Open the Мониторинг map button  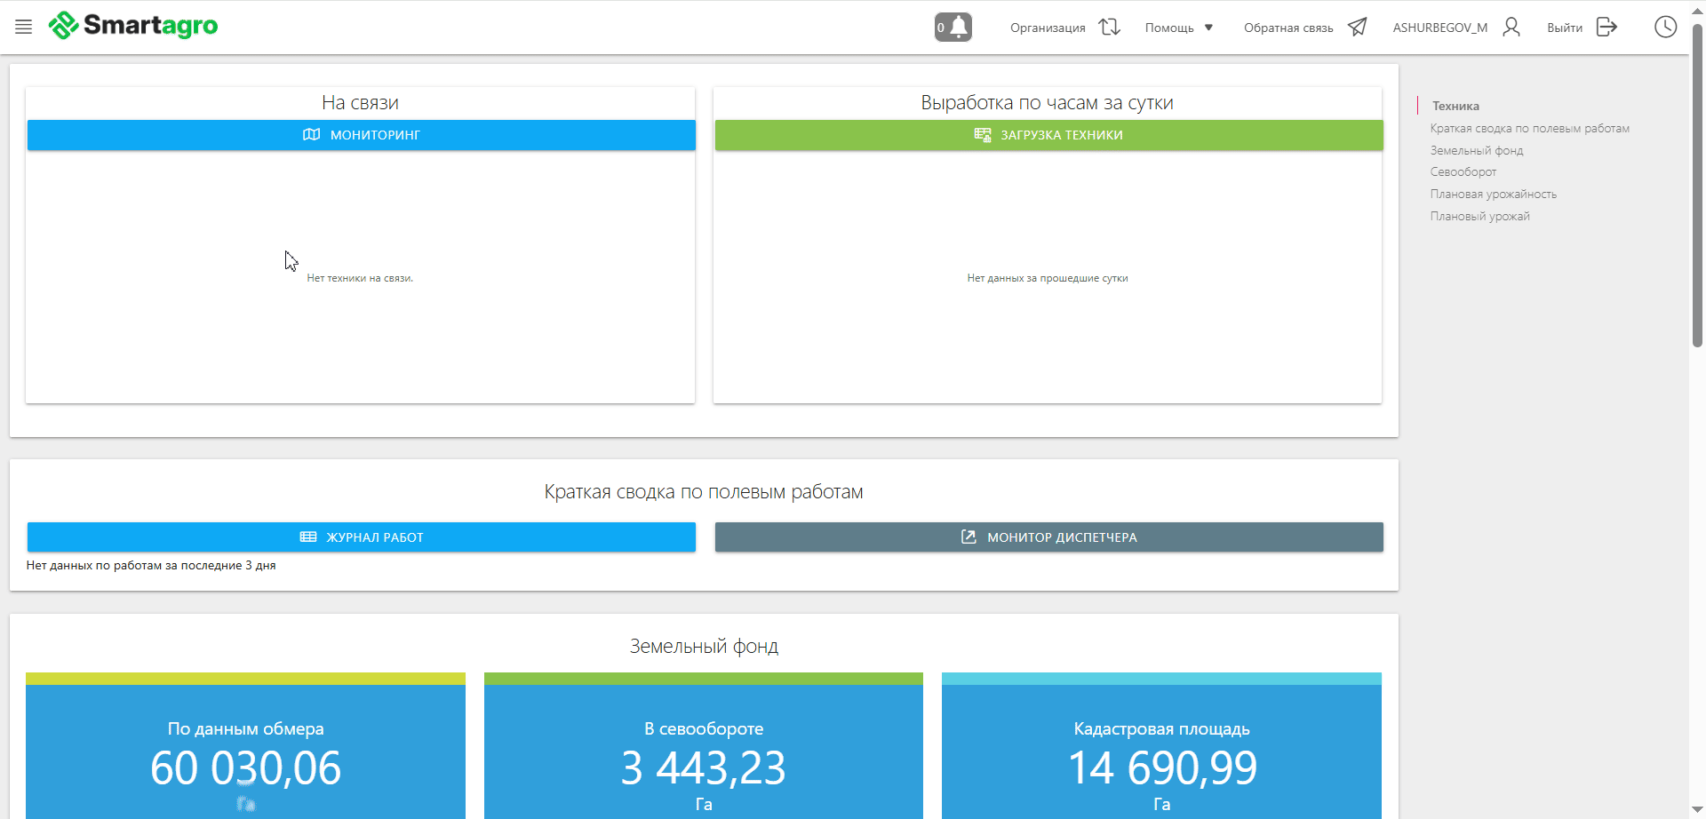pyautogui.click(x=361, y=135)
